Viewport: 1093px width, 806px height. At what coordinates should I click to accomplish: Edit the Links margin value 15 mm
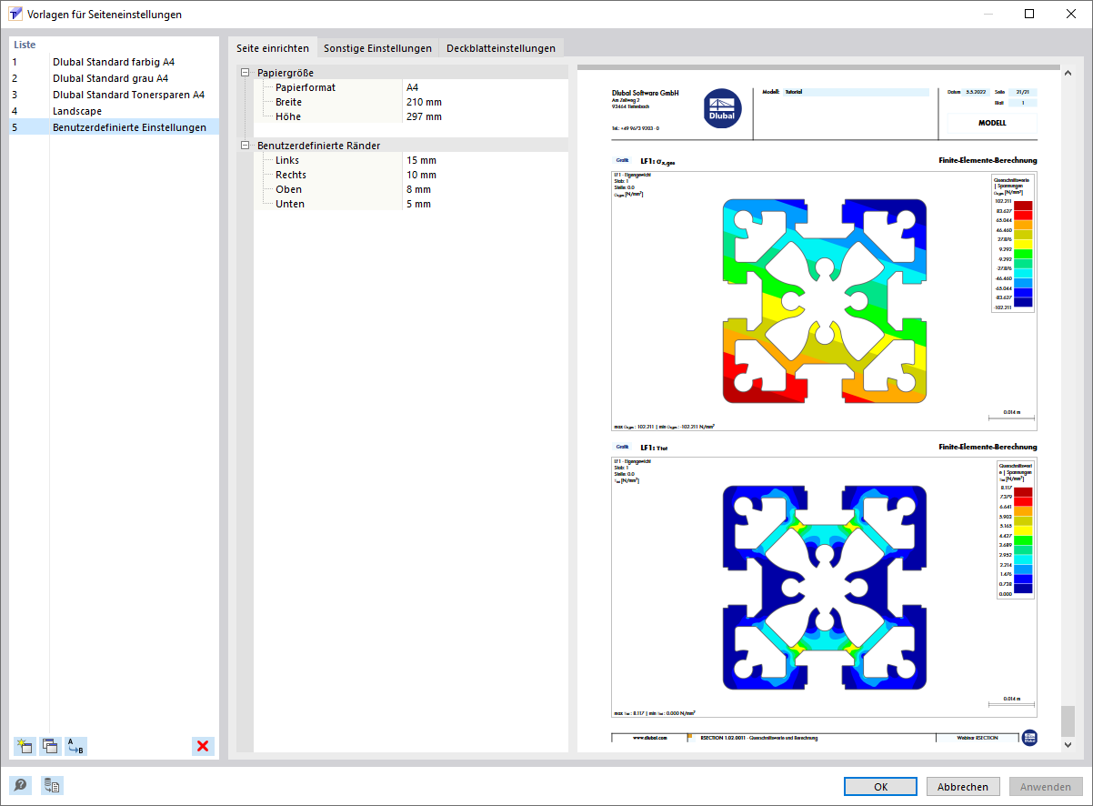point(485,160)
